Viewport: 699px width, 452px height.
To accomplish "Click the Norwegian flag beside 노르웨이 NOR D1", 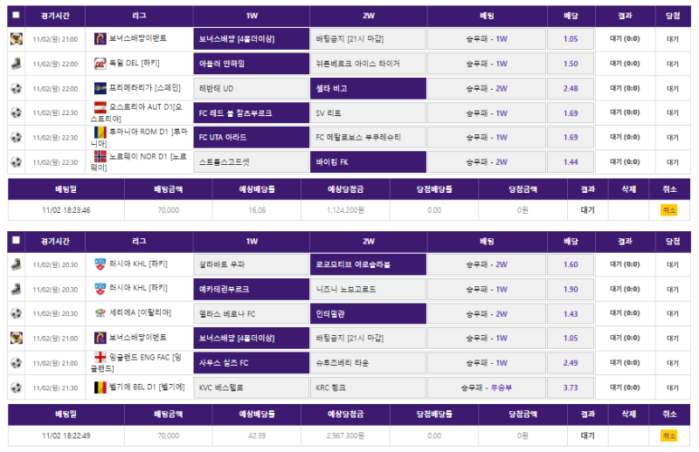I will [100, 156].
